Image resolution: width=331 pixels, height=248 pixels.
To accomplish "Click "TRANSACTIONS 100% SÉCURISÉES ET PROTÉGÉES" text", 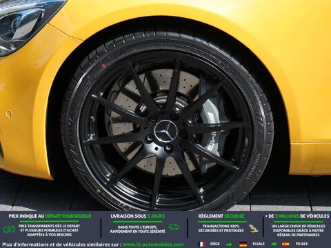I will 221,228.
